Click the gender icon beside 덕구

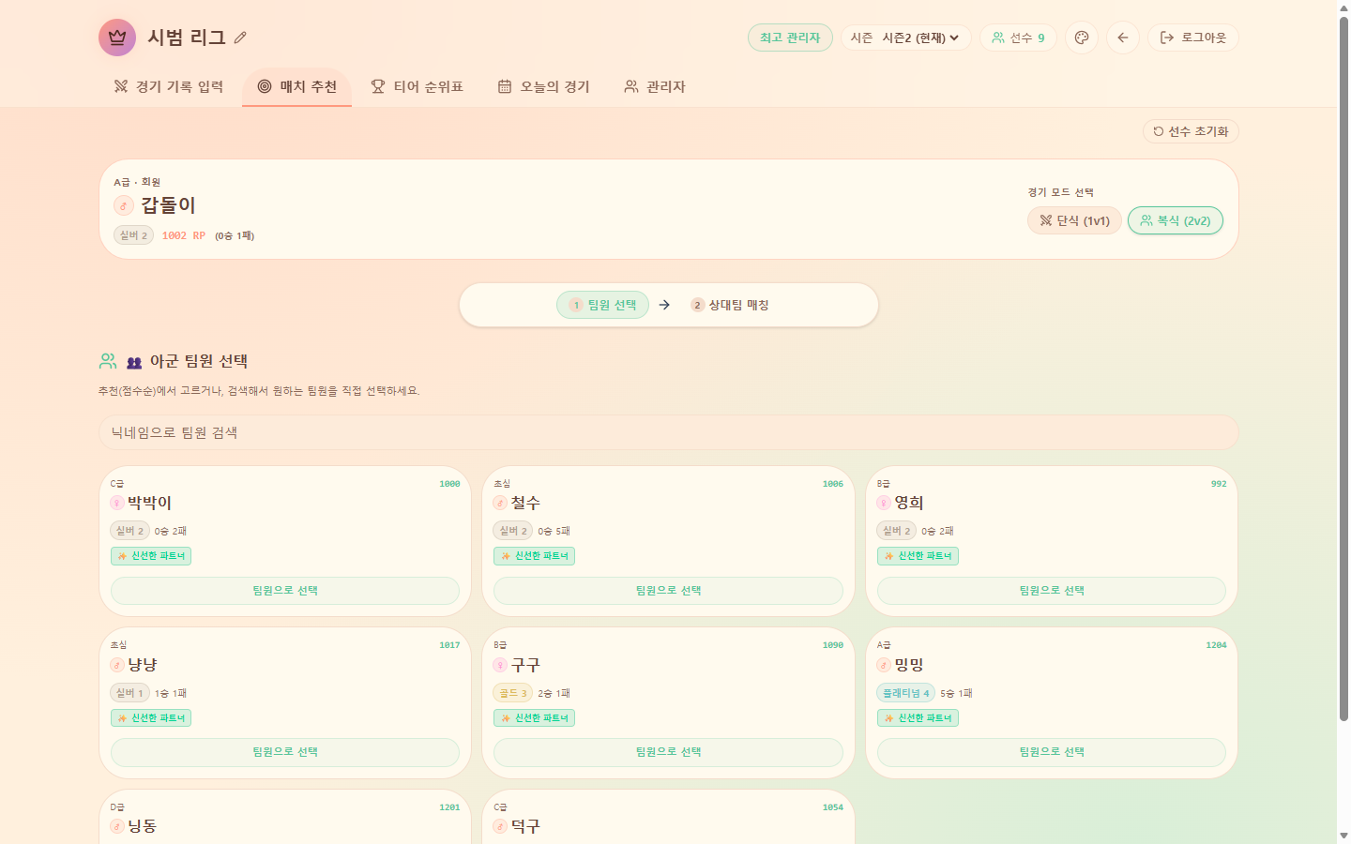click(x=501, y=826)
